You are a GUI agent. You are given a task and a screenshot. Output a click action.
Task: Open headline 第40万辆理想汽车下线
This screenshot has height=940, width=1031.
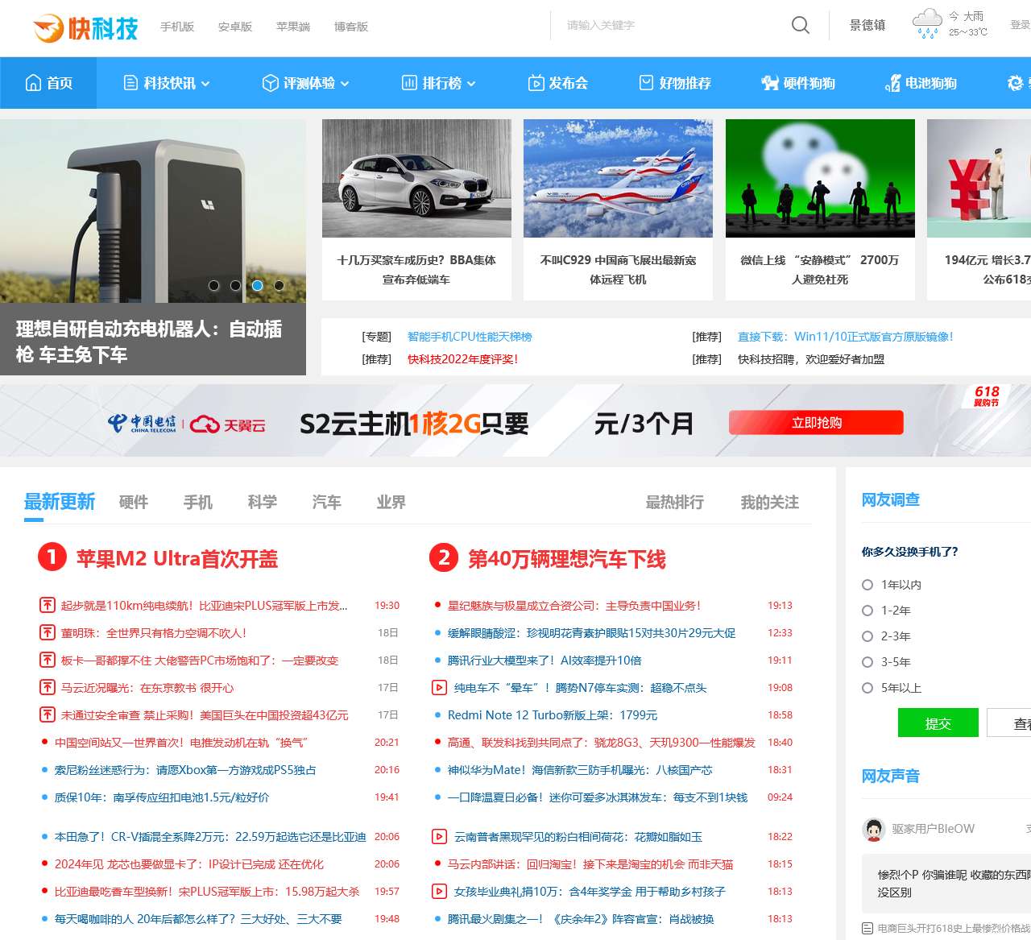point(567,559)
